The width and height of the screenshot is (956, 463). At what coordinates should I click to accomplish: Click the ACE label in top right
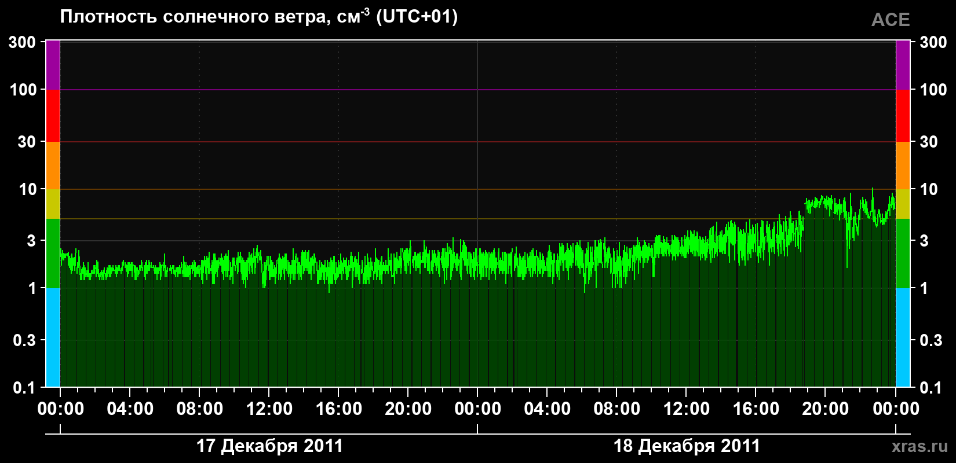pos(891,20)
